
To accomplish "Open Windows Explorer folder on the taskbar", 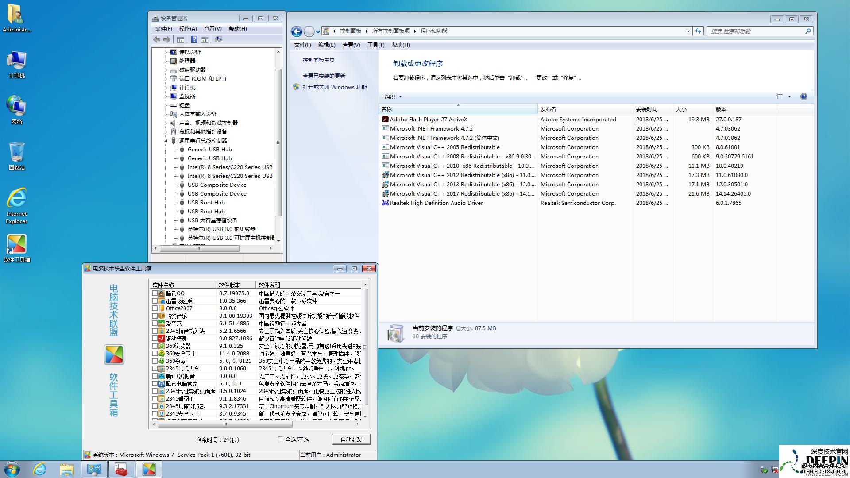I will (x=67, y=469).
